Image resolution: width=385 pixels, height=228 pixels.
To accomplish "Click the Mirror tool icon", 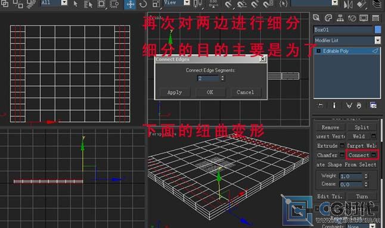I will tap(348, 4).
